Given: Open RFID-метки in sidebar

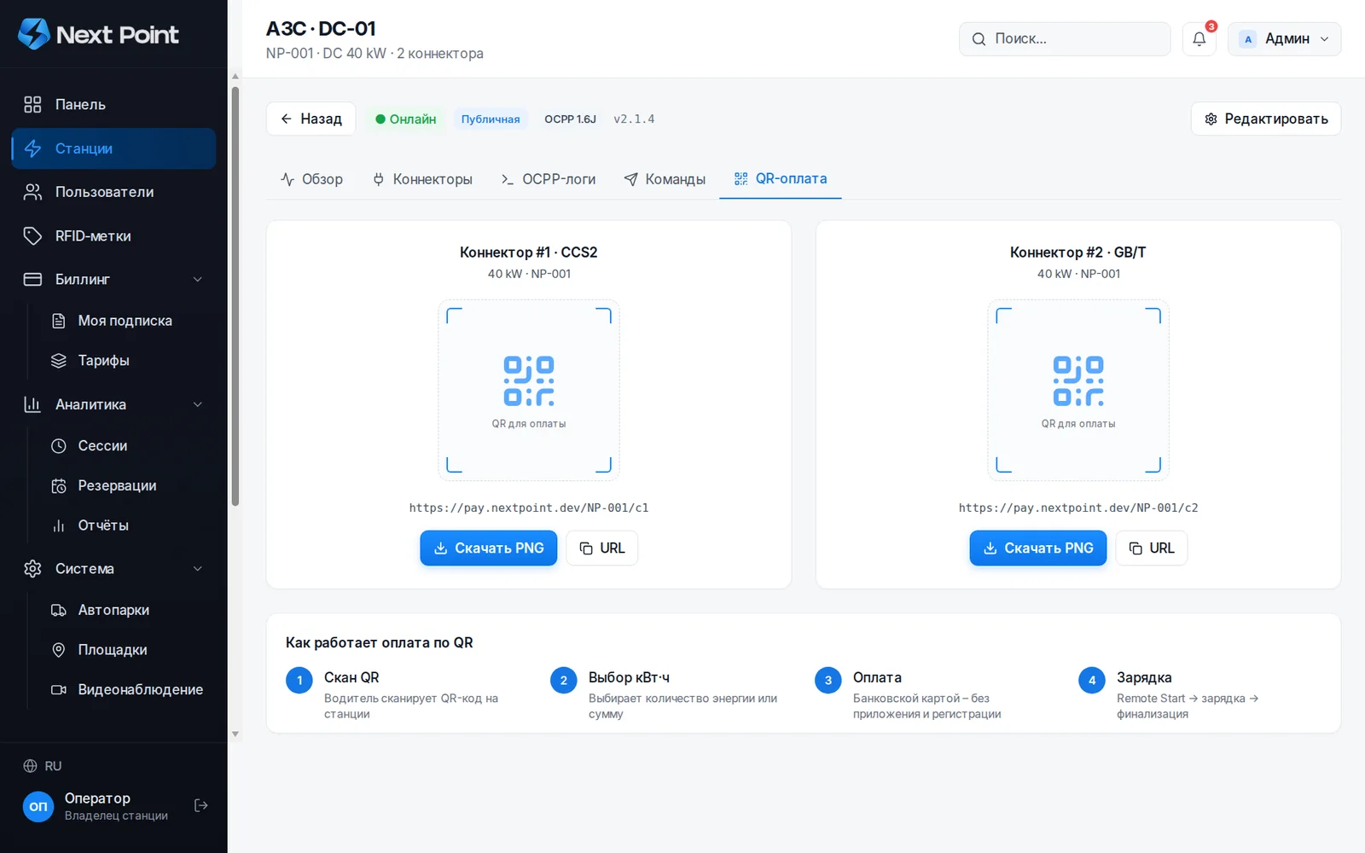Looking at the screenshot, I should tap(113, 235).
